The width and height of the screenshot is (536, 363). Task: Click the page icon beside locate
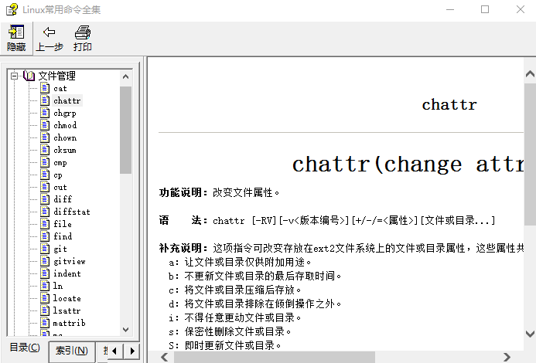(x=45, y=298)
